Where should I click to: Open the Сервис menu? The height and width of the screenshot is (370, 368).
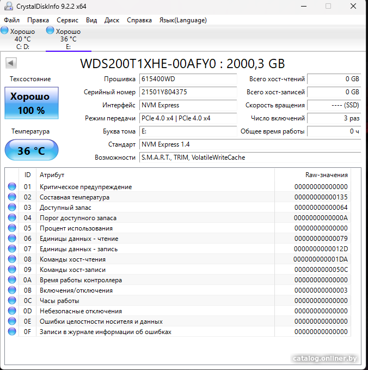click(67, 20)
